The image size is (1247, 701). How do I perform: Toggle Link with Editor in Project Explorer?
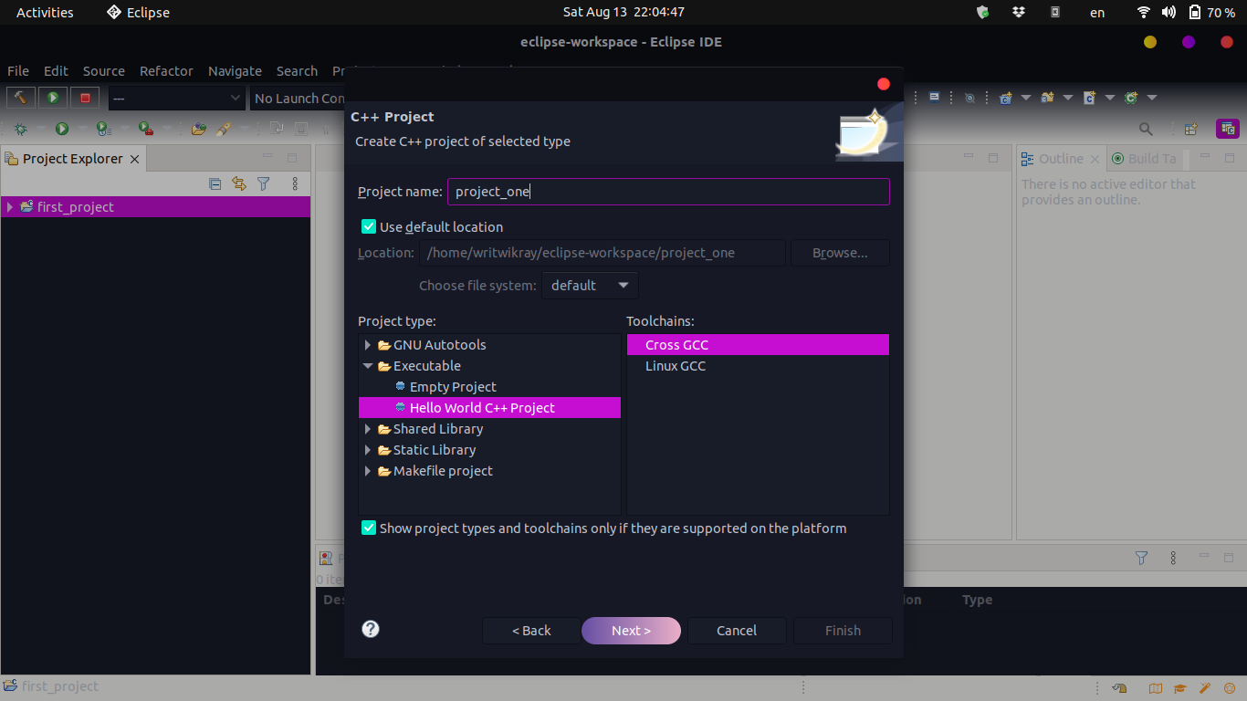point(238,183)
